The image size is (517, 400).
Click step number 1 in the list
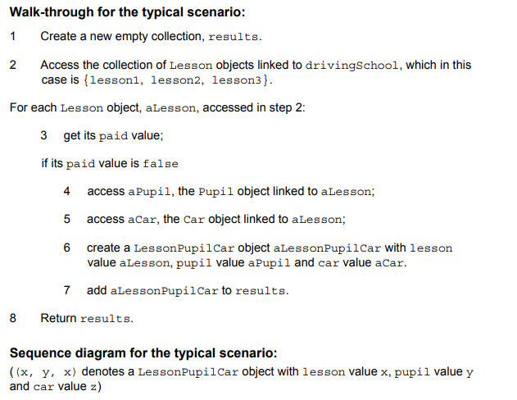pyautogui.click(x=13, y=37)
